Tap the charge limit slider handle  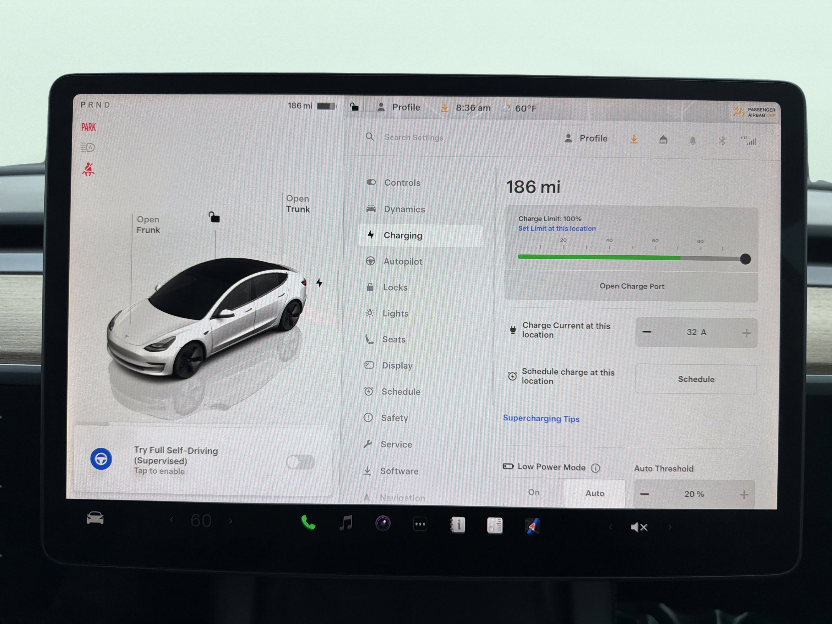coord(745,259)
